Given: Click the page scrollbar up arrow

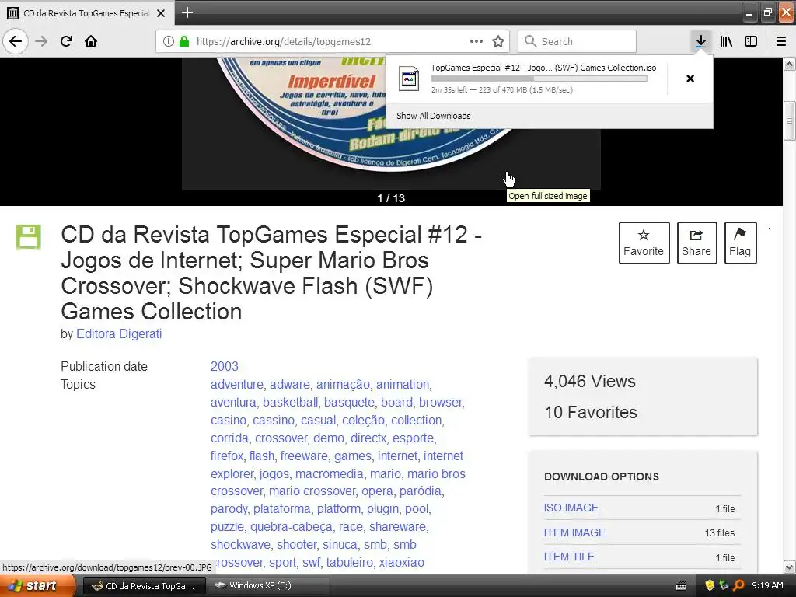Looking at the screenshot, I should (790, 64).
